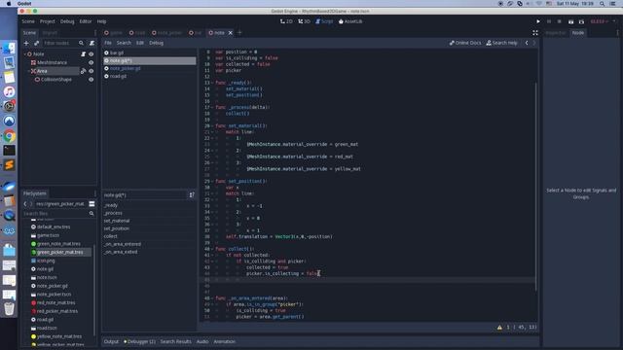Go to previous edited script
Viewport: 623px width, 350px height.
[x=527, y=43]
